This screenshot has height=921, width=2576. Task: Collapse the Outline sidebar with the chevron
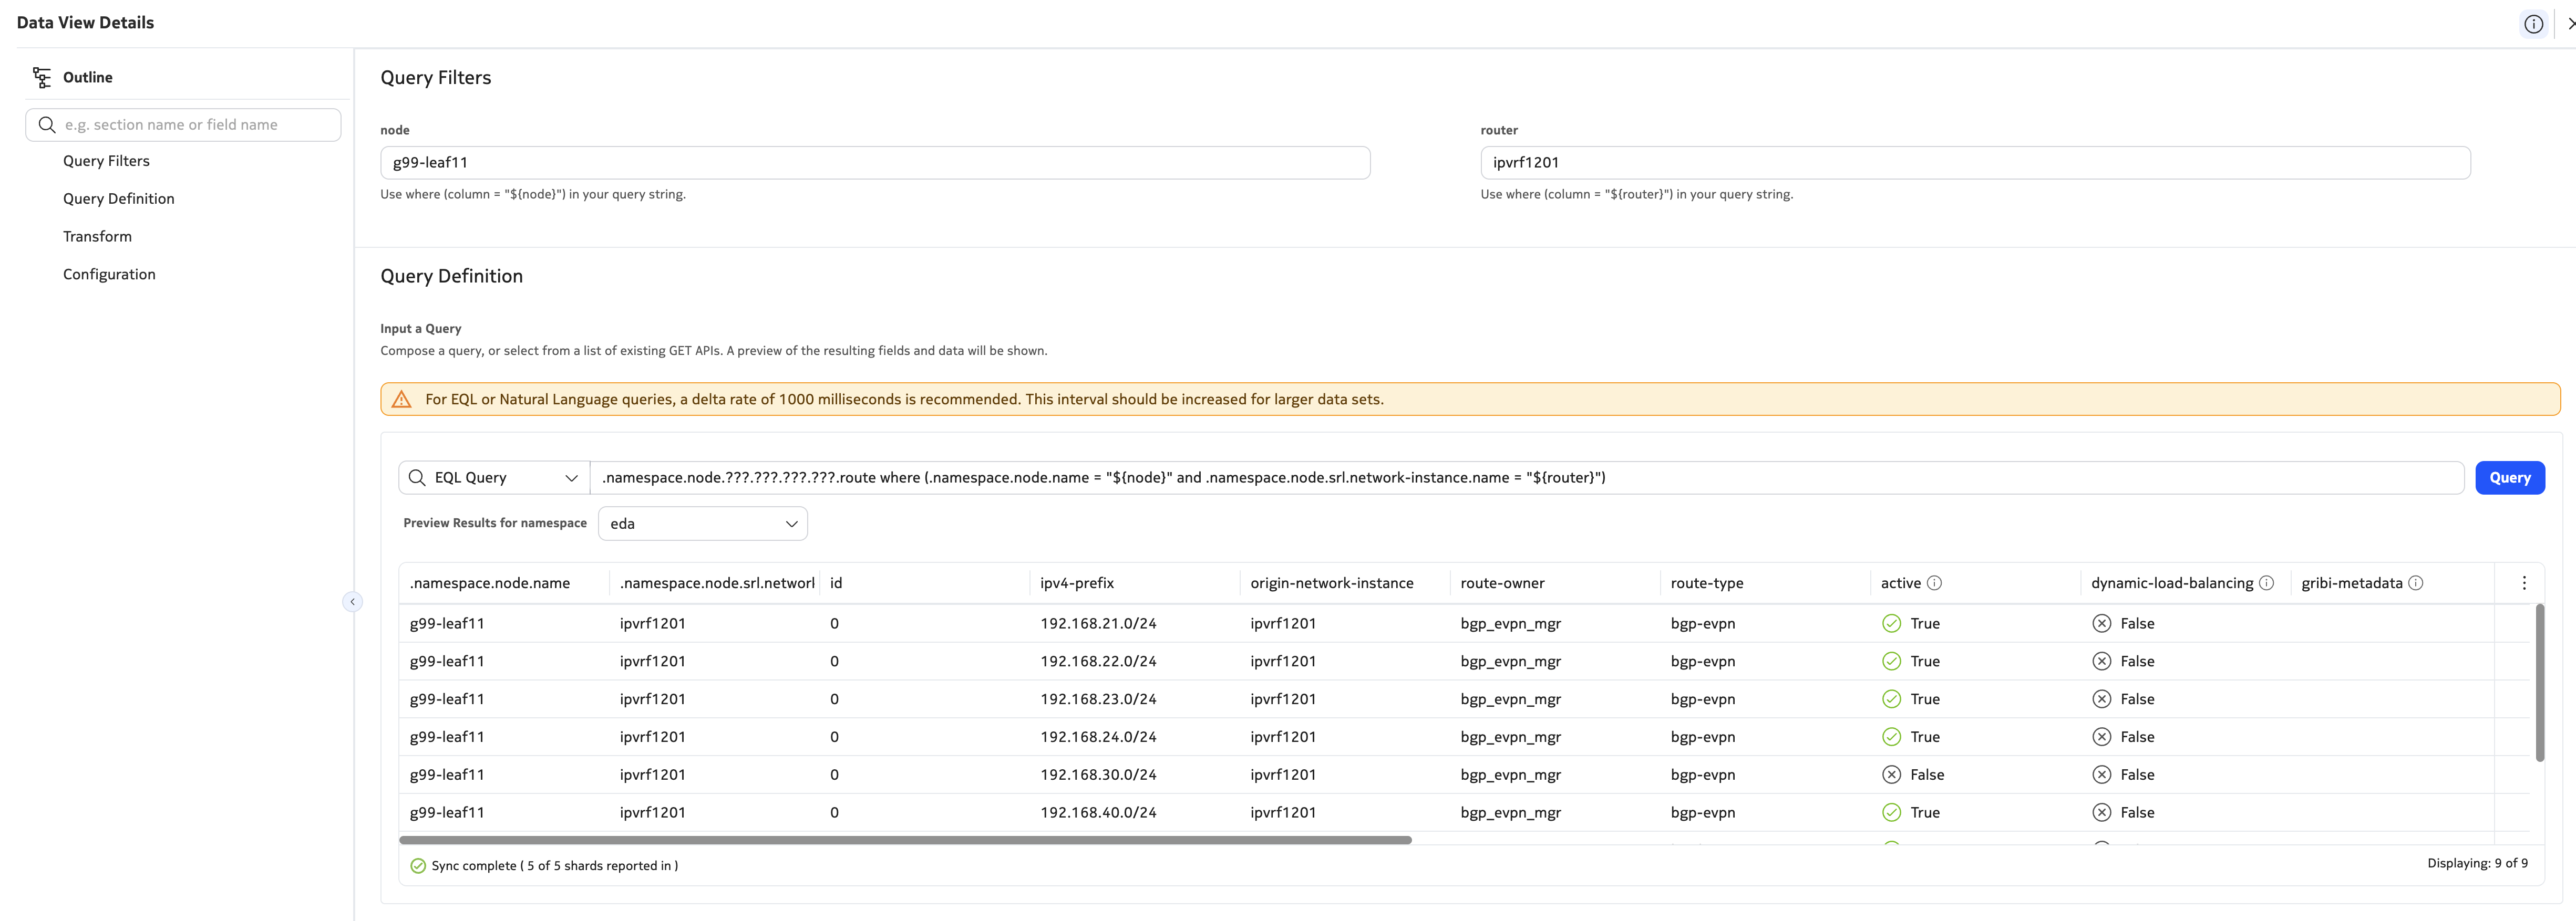click(x=352, y=601)
